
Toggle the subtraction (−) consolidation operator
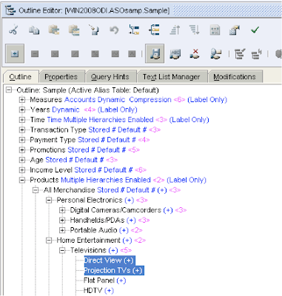tap(35, 53)
